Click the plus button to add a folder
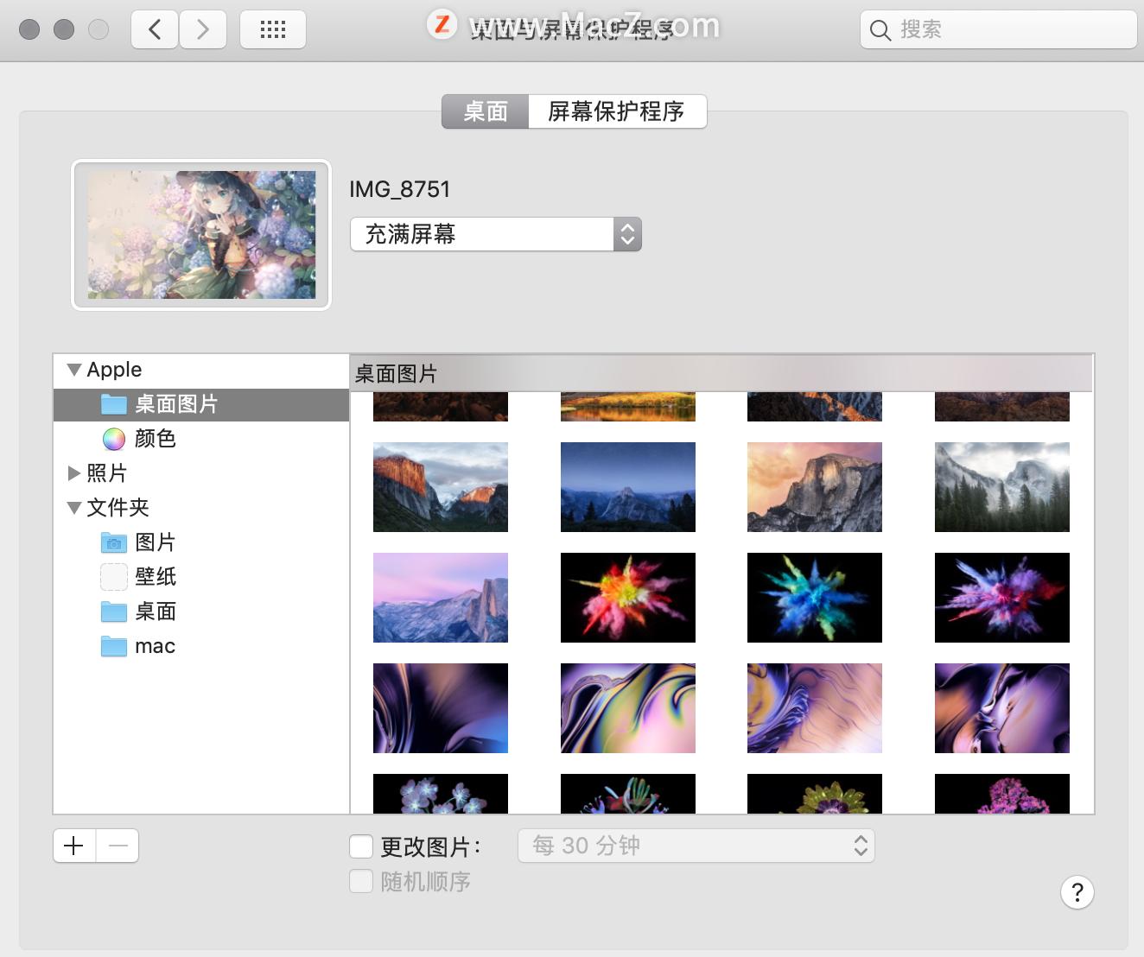The width and height of the screenshot is (1144, 957). pos(73,846)
